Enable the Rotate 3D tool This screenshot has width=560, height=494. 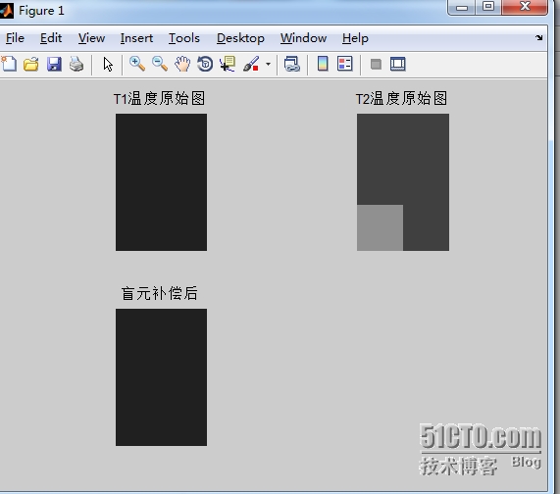(205, 65)
